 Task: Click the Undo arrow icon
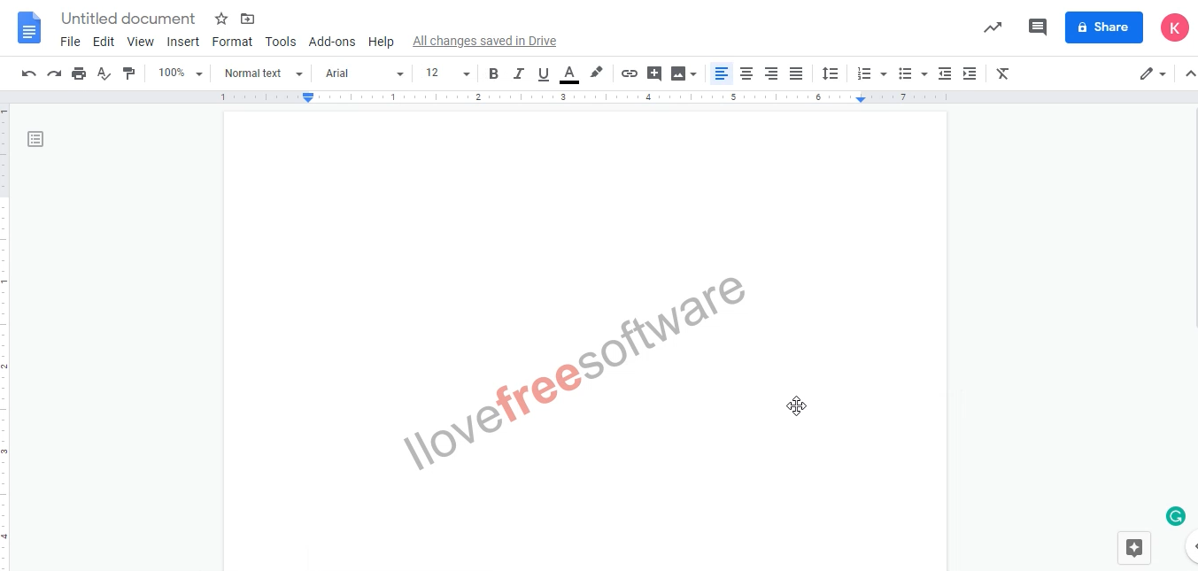29,73
